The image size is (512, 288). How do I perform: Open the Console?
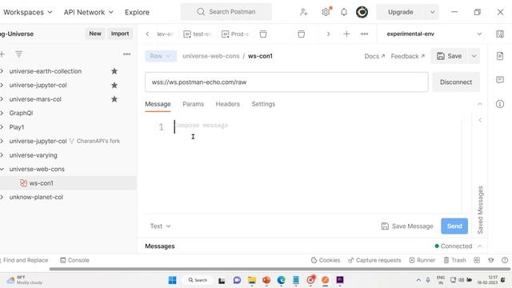74,260
